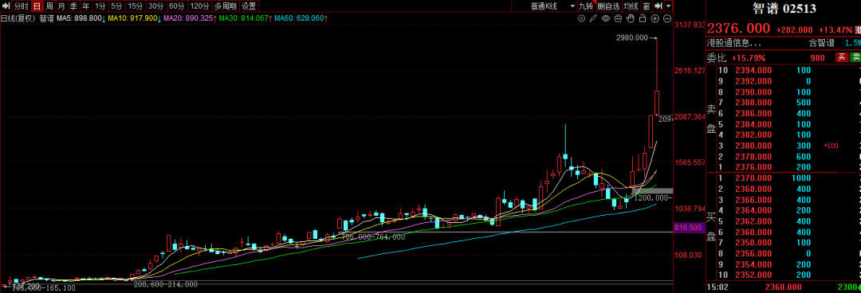Click the 窗 window button
Image resolution: width=861 pixels, height=293 pixels.
pyautogui.click(x=647, y=6)
